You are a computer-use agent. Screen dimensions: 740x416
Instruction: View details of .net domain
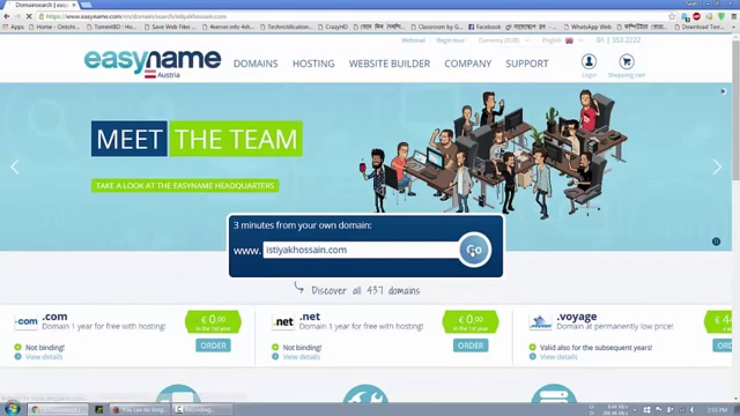[301, 357]
